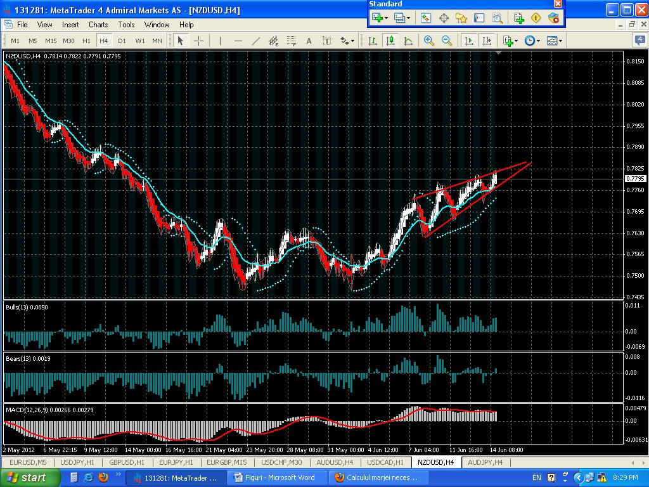Pick the Text label tool (A)
Screen dimensions: 649x487
309,41
